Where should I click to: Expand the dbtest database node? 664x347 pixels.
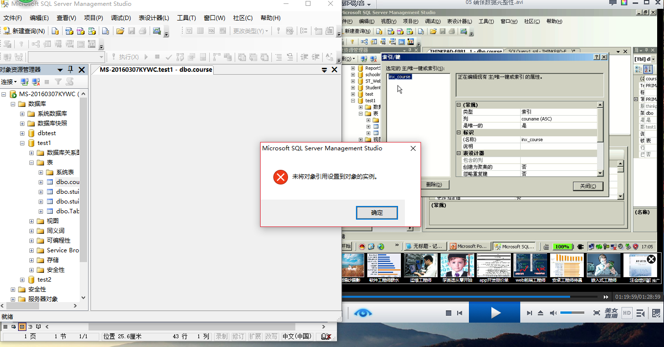[x=22, y=133]
